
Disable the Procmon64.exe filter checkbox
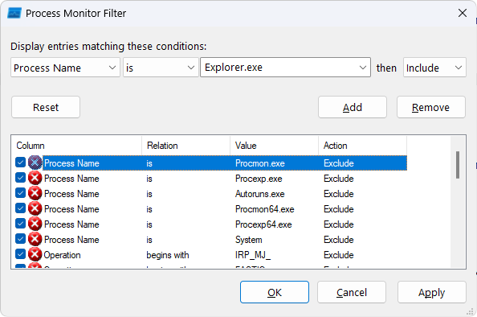click(x=20, y=208)
